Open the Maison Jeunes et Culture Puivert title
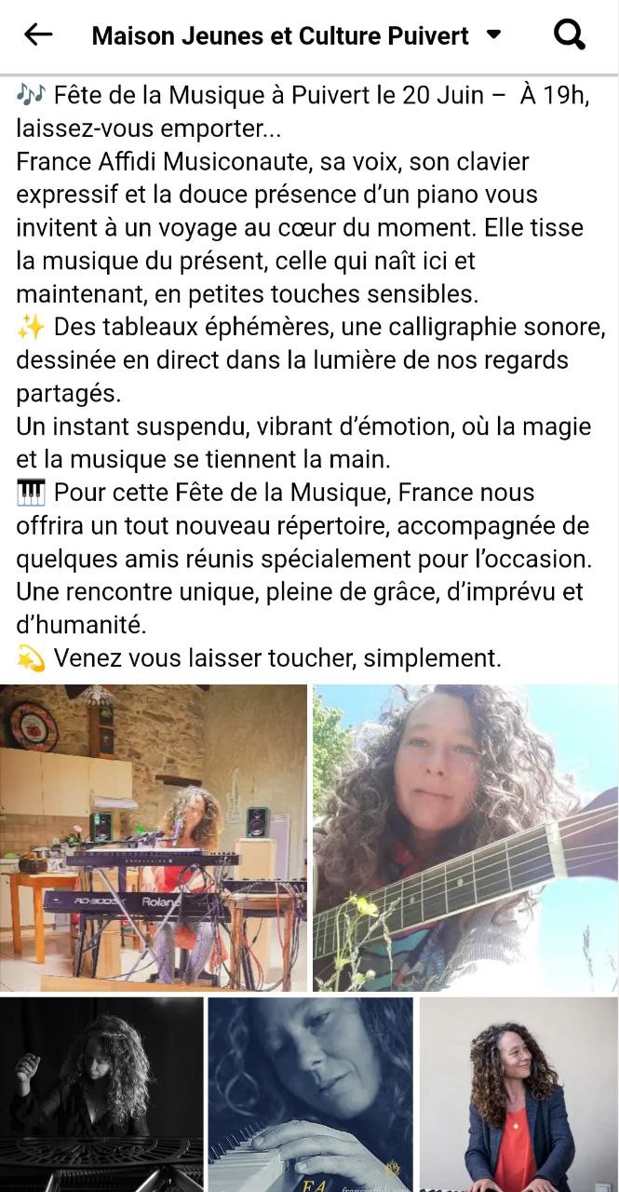This screenshot has height=1192, width=619. (x=280, y=36)
